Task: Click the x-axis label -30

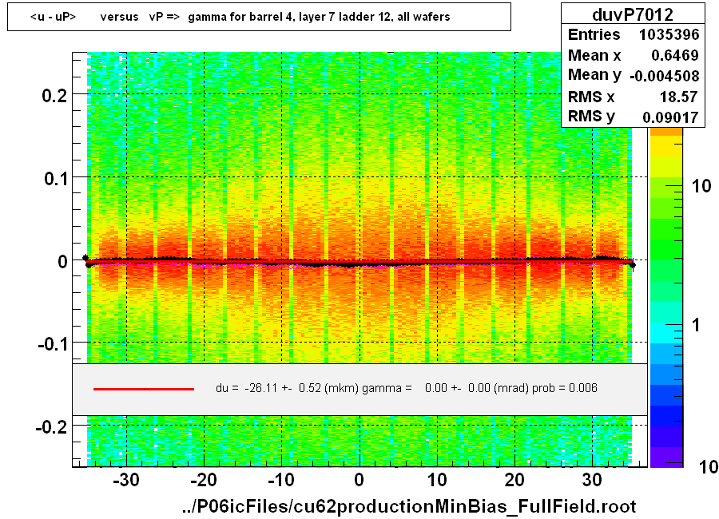Action: [x=126, y=480]
